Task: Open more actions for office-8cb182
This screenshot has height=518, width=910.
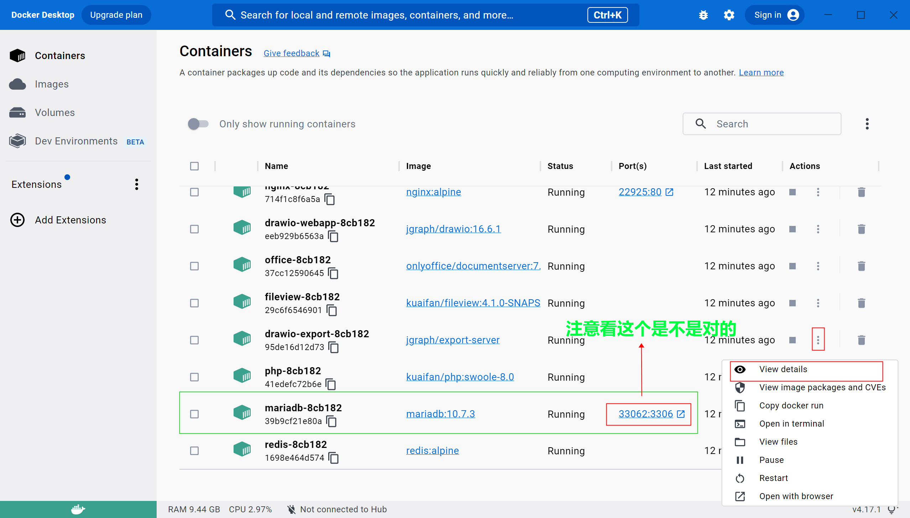Action: 818,266
